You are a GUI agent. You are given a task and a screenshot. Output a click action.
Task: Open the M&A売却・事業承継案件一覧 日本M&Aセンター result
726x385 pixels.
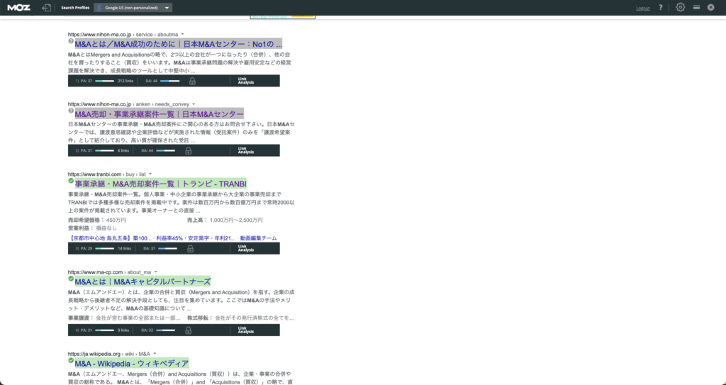[x=160, y=114]
